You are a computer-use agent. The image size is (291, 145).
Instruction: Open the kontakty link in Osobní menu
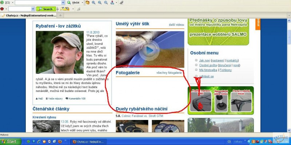[x=232, y=60]
